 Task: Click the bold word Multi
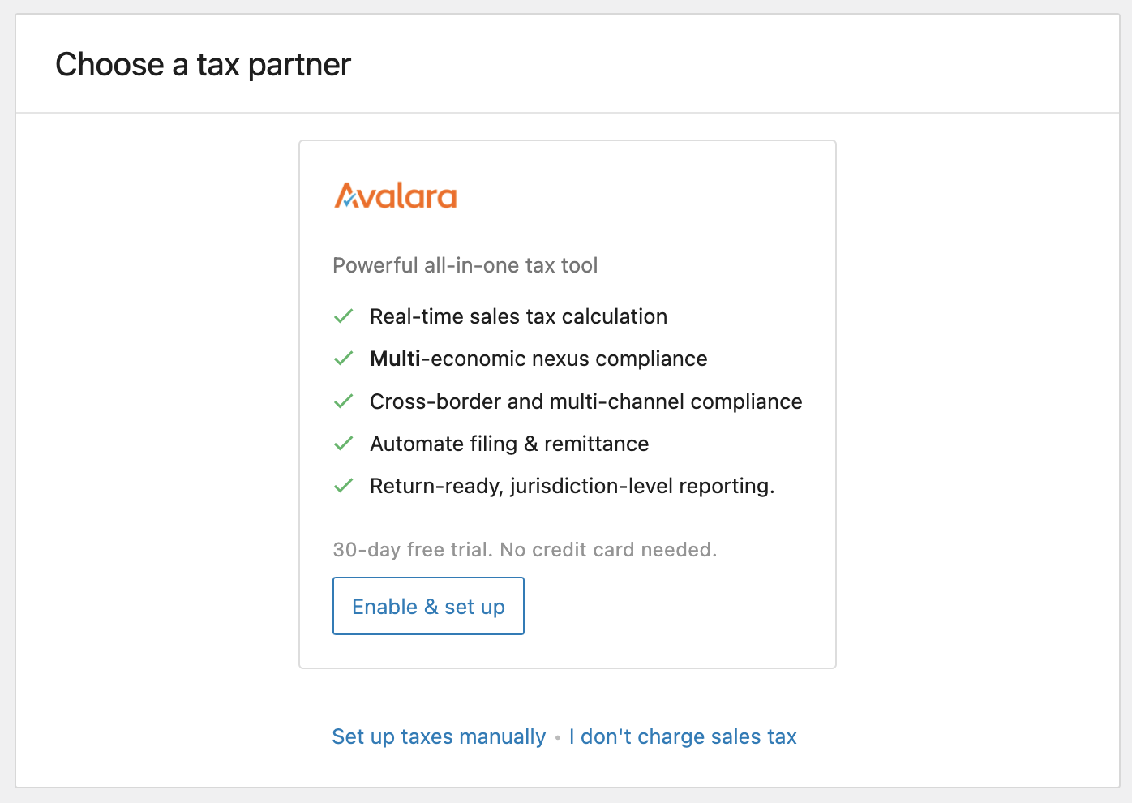pyautogui.click(x=395, y=359)
